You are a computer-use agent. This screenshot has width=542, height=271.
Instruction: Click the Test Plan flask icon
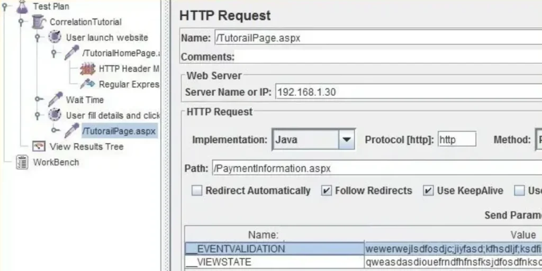(21, 6)
